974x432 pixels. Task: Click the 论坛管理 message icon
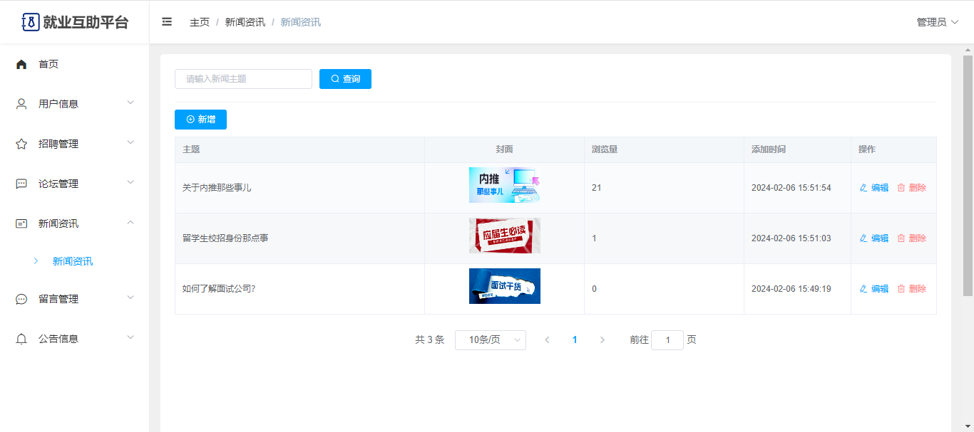[21, 184]
